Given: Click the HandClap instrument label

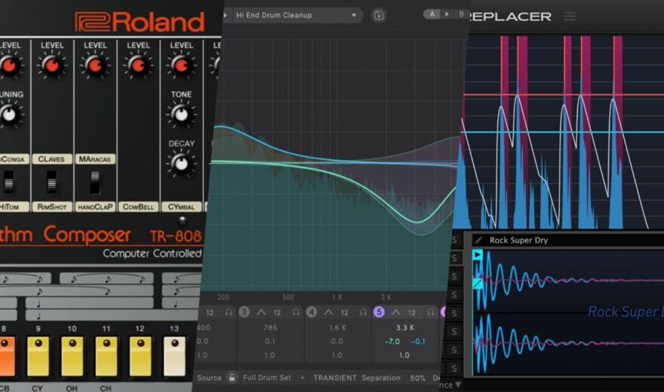Looking at the screenshot, I should (95, 207).
